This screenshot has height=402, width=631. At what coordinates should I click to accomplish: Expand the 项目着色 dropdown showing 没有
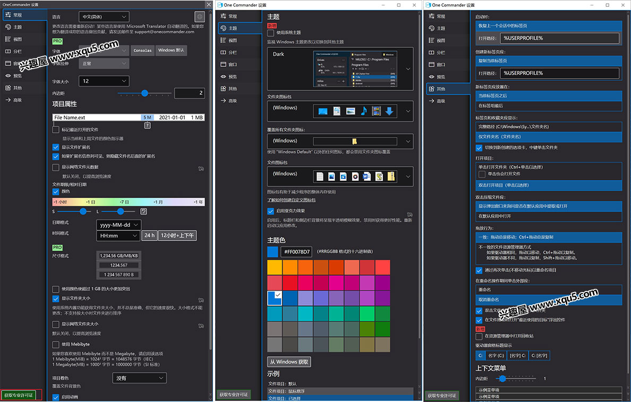[x=139, y=378]
